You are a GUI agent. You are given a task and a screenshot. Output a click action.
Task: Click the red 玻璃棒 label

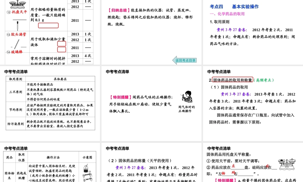[x=17, y=52]
